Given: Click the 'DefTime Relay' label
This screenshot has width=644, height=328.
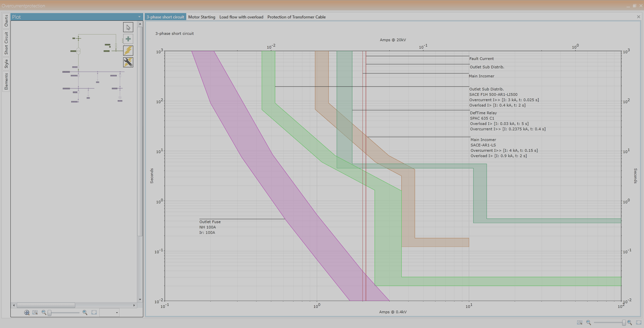Looking at the screenshot, I should click(483, 113).
